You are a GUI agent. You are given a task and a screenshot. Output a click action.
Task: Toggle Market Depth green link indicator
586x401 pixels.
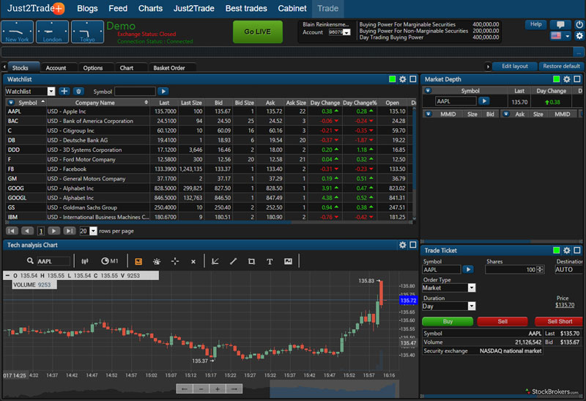557,79
